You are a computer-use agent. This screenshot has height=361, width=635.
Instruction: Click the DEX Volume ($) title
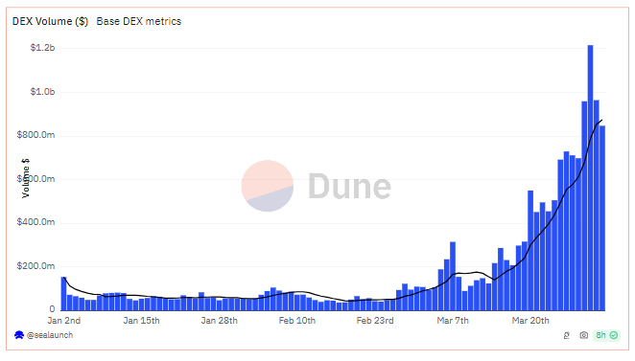[x=50, y=21]
